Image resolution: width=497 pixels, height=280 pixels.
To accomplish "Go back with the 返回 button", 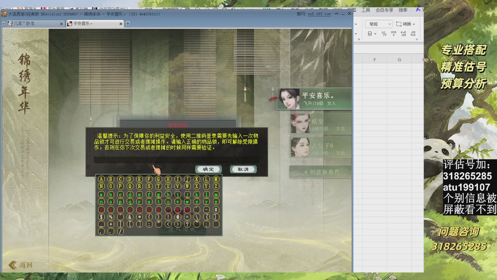I will click(21, 265).
